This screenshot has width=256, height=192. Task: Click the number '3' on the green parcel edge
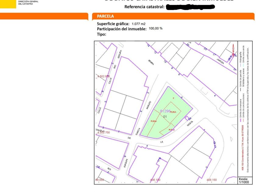click(x=182, y=98)
